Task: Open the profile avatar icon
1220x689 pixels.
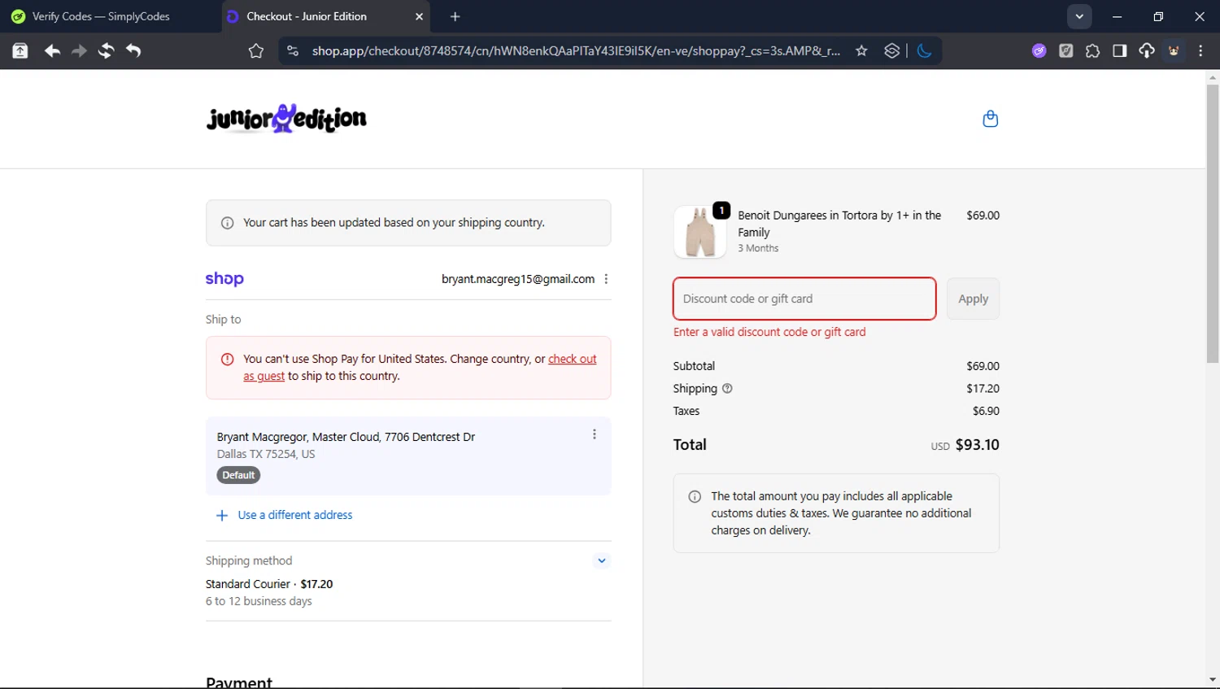Action: tap(1174, 50)
